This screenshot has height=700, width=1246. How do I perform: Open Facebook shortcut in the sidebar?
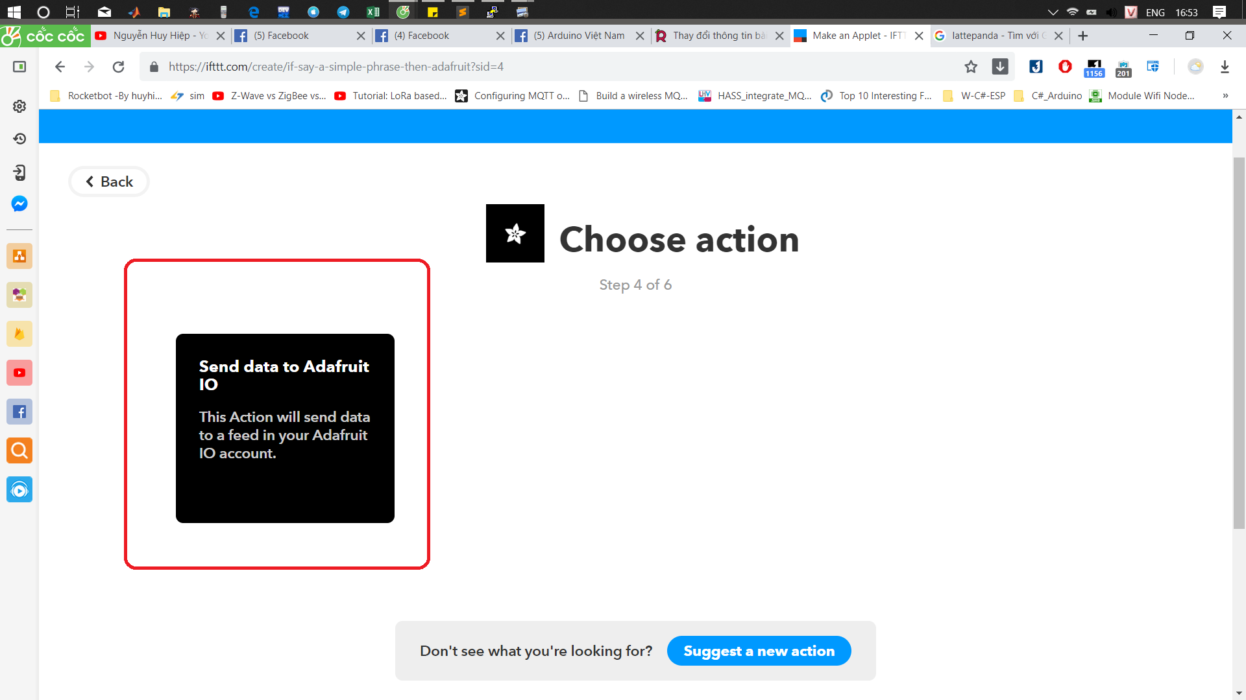(x=19, y=412)
